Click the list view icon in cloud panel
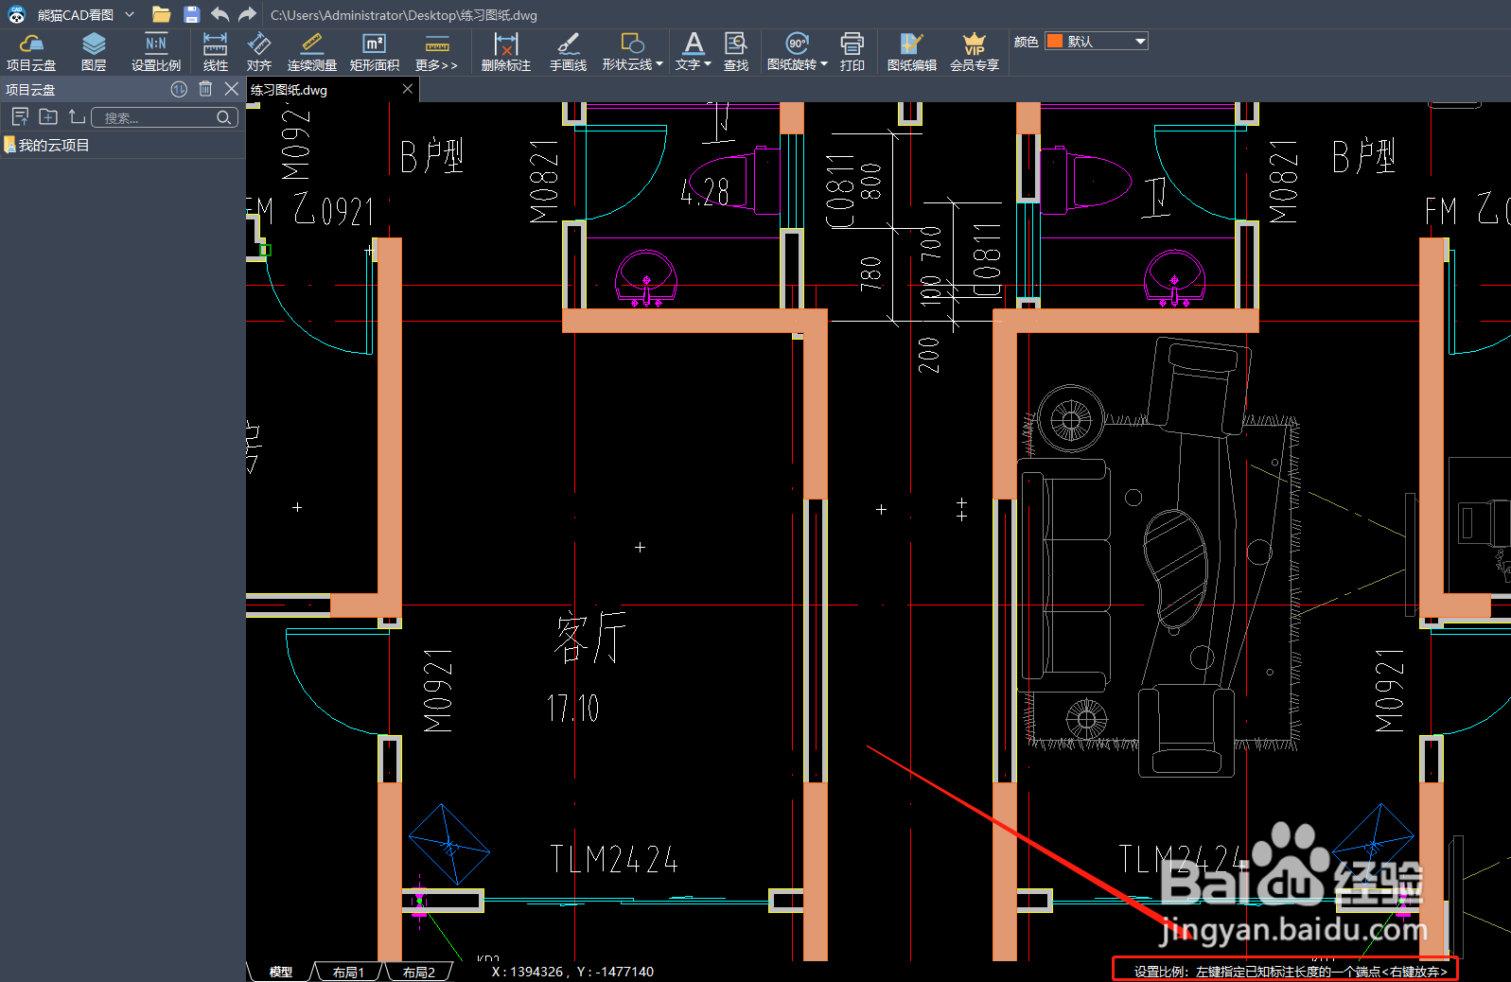The width and height of the screenshot is (1511, 982). [20, 117]
